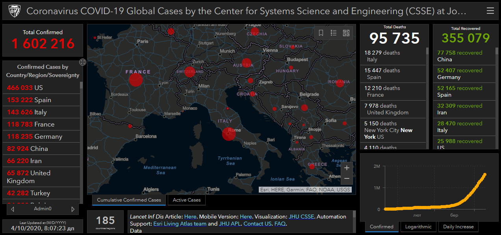Click the 28 470 recovered Italy entry
501x235 pixels.
tap(465, 127)
